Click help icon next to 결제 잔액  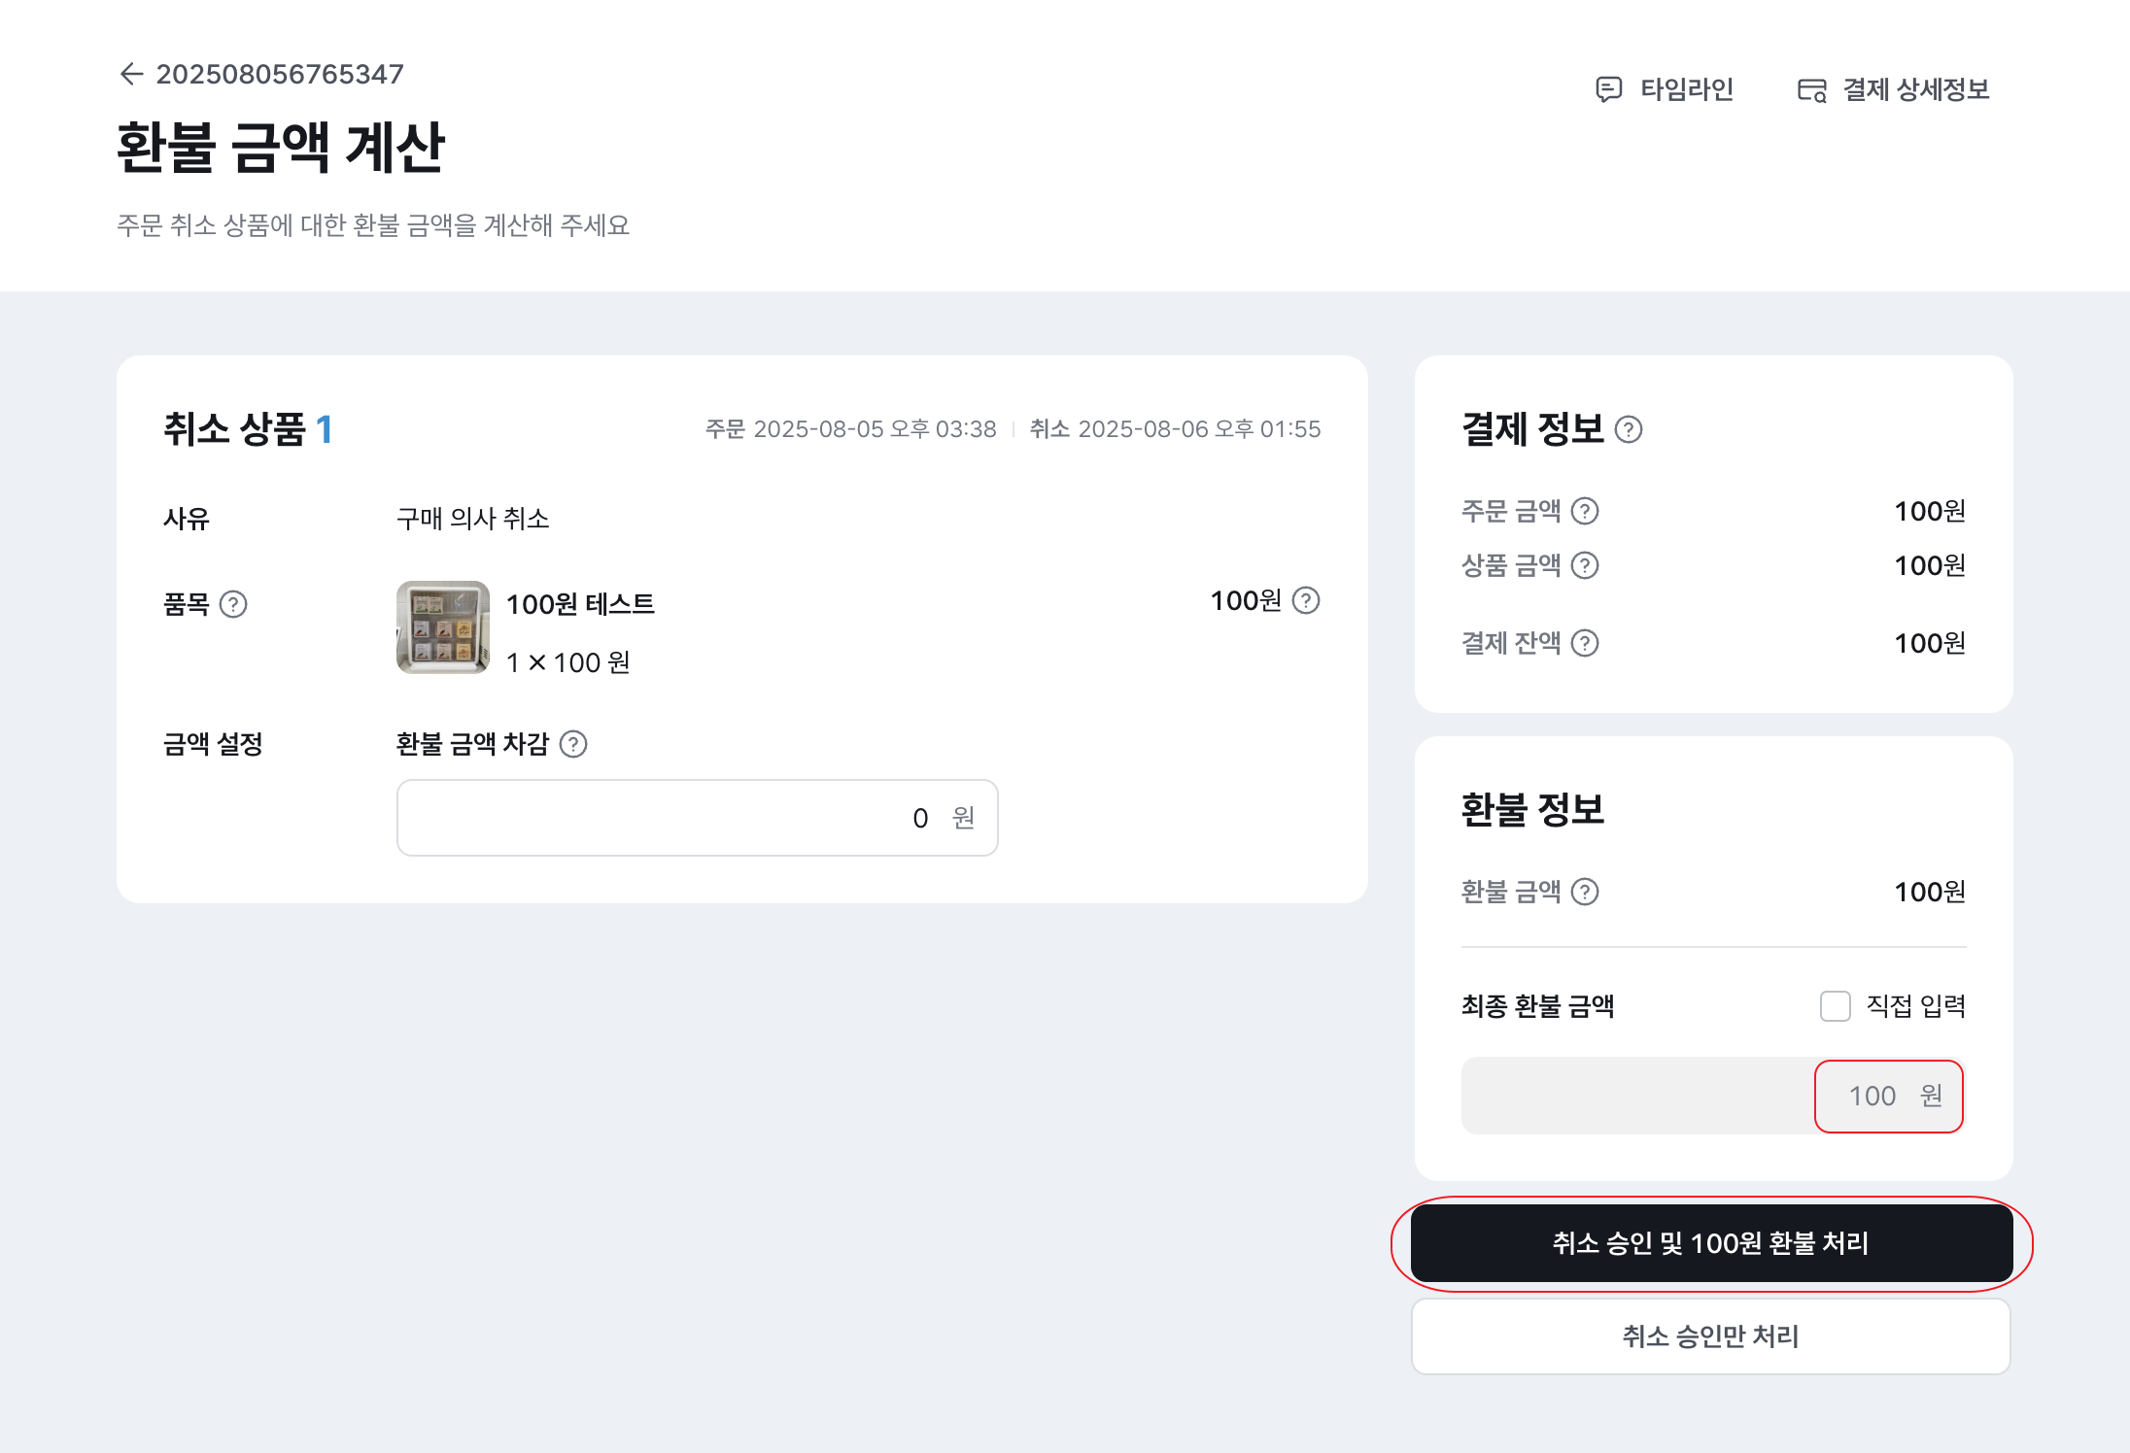point(1585,643)
